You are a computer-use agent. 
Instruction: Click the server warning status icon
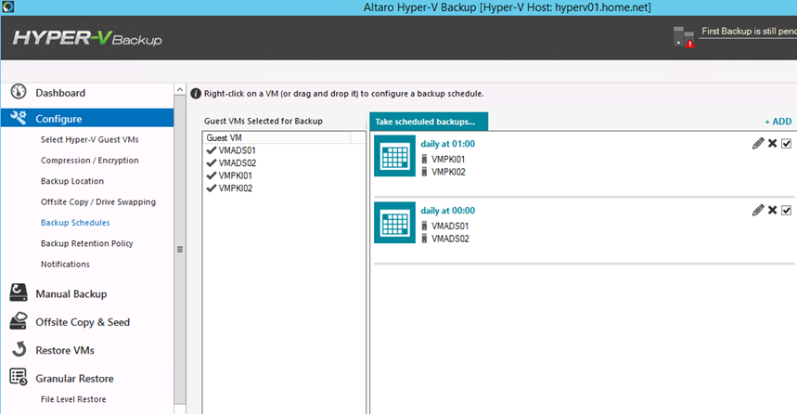(x=684, y=36)
